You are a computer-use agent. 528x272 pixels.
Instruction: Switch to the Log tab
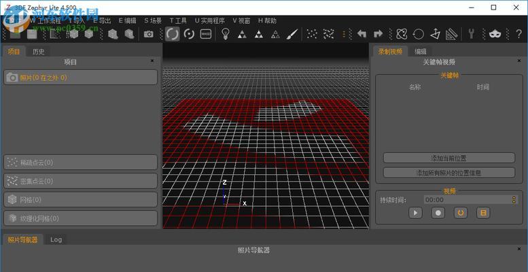(56, 239)
